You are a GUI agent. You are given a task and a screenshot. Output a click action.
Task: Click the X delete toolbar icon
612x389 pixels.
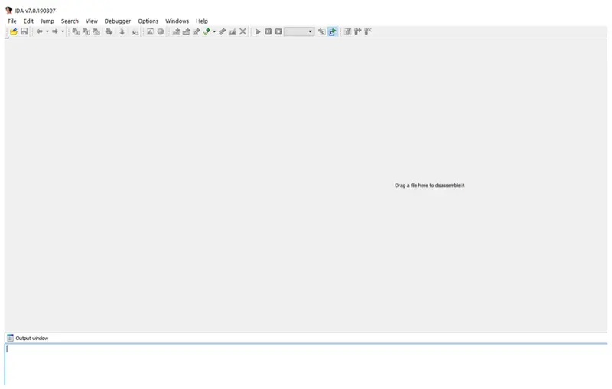click(243, 31)
